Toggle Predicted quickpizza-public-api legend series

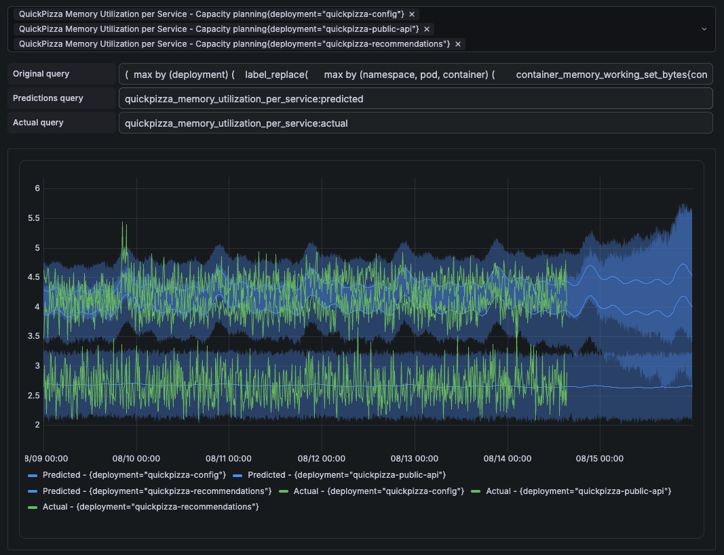pos(347,475)
